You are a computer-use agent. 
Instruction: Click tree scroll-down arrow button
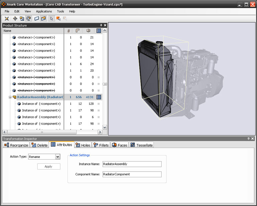click(105, 127)
